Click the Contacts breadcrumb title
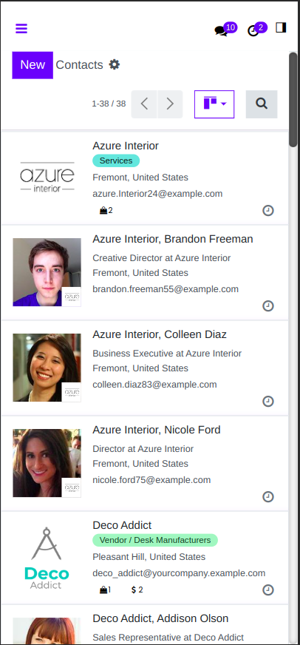Screen dimensions: 300x645 [79, 65]
